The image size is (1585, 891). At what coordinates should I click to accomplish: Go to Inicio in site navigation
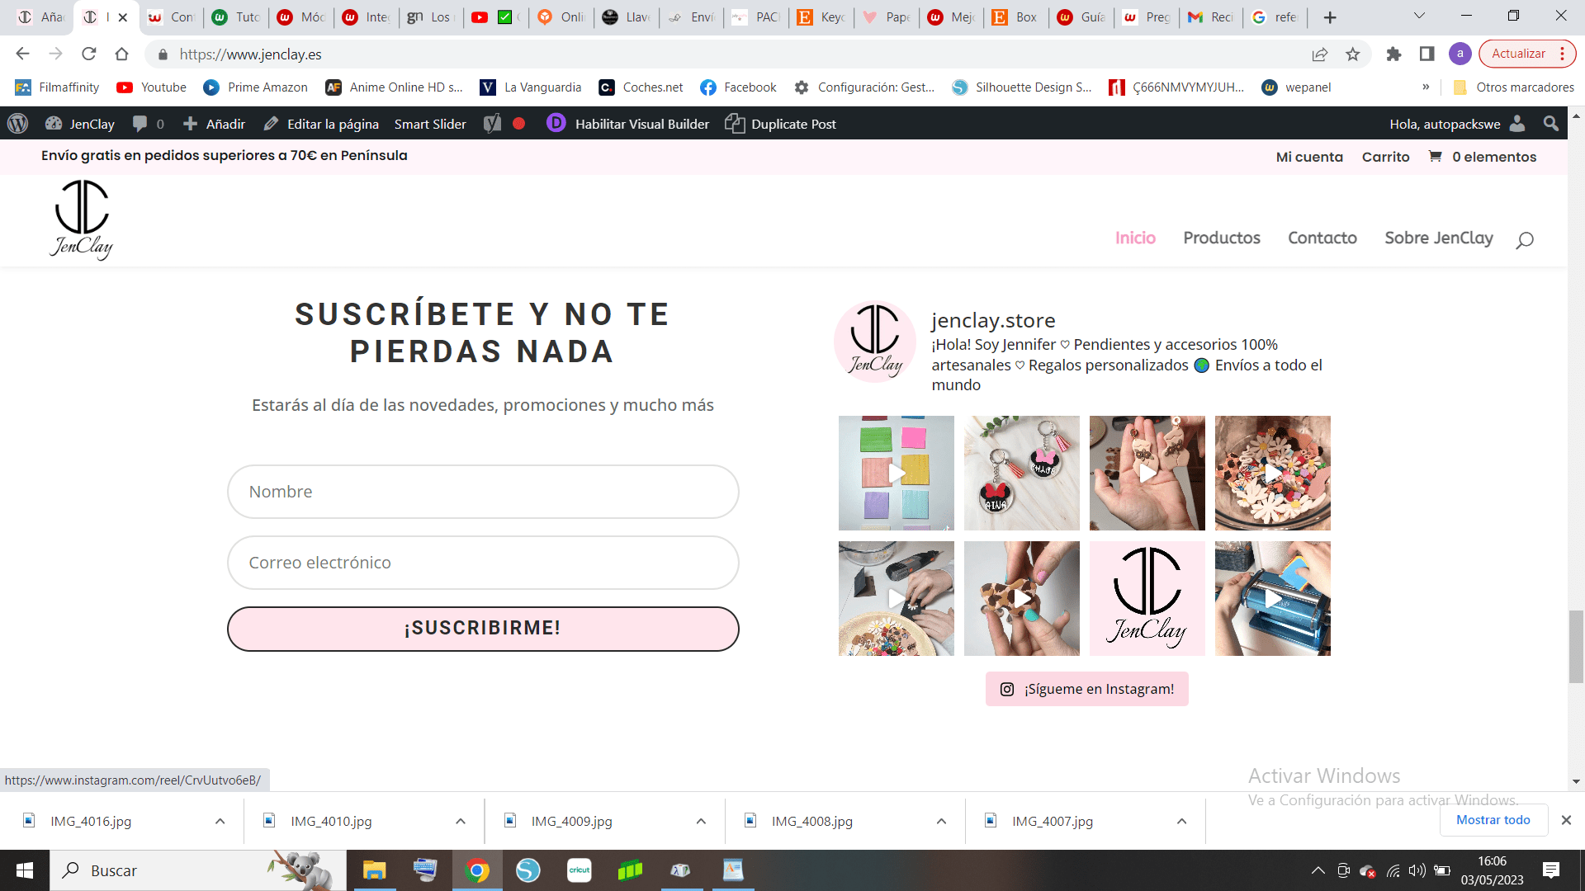point(1135,238)
